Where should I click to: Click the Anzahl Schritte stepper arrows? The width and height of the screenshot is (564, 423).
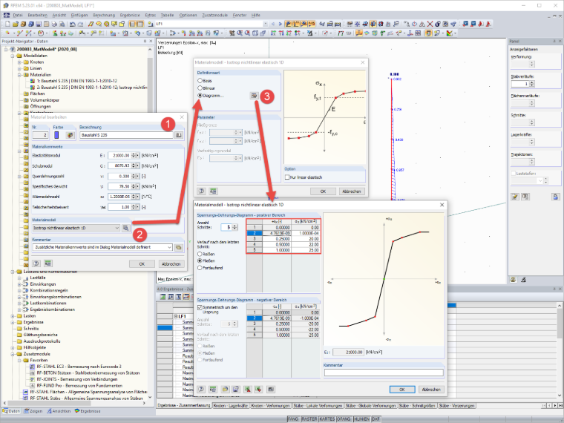tap(235, 227)
